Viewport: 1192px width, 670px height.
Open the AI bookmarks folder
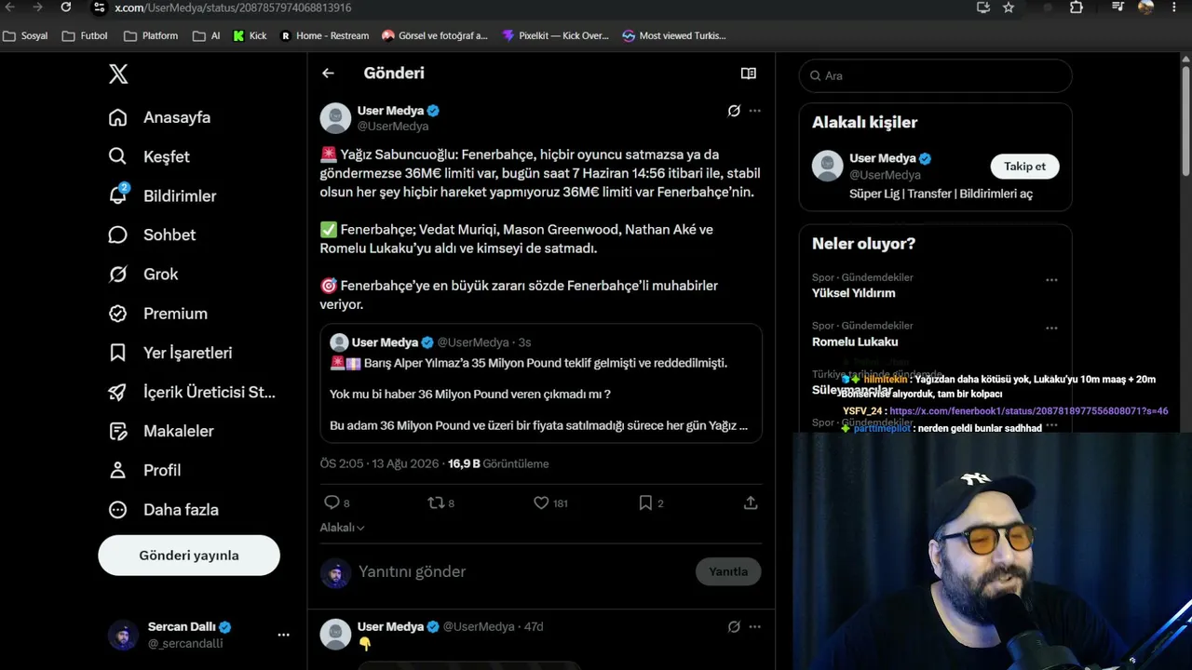point(206,35)
